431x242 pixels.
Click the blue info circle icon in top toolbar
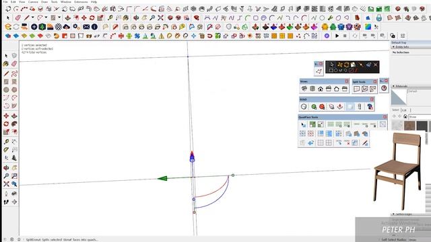click(94, 27)
